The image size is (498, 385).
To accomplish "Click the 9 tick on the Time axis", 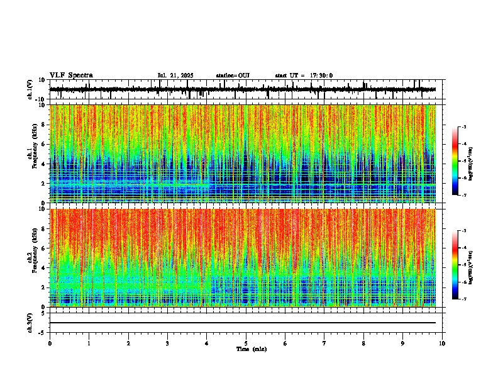I will 402,343.
